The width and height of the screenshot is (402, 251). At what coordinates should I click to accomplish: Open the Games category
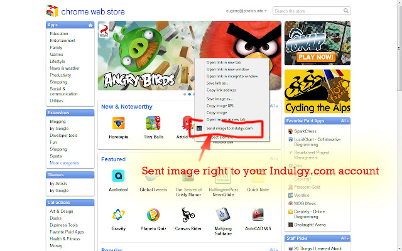point(57,55)
